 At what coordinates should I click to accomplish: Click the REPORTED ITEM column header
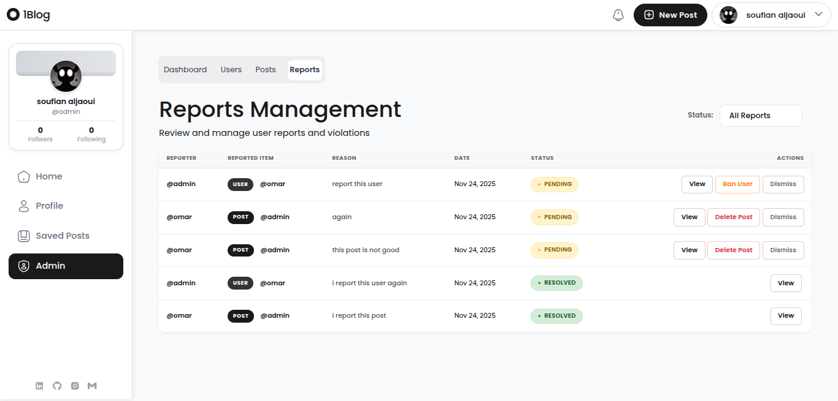250,158
